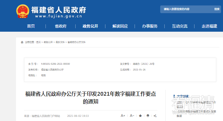This screenshot has width=223, height=121.
Task: Open the 《2021年数字福建工作要点》政策解读 link
Action: 196,114
